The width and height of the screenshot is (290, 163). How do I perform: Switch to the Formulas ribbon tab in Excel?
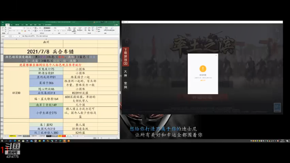22,25
